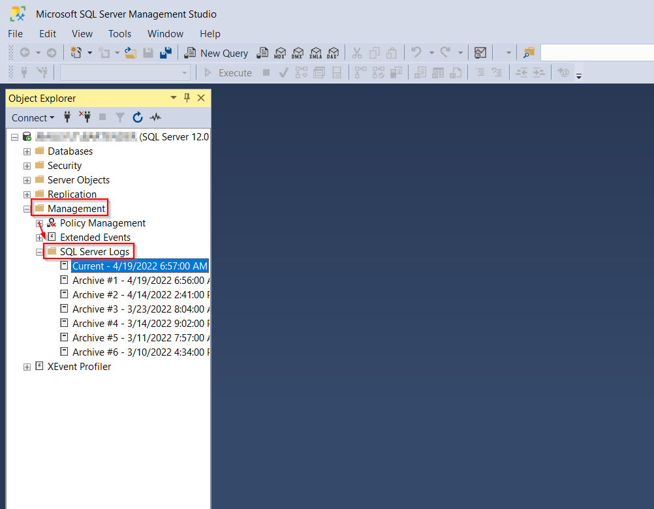Click the Disconnect plug icon
Screen dimensions: 654x509
[85, 117]
